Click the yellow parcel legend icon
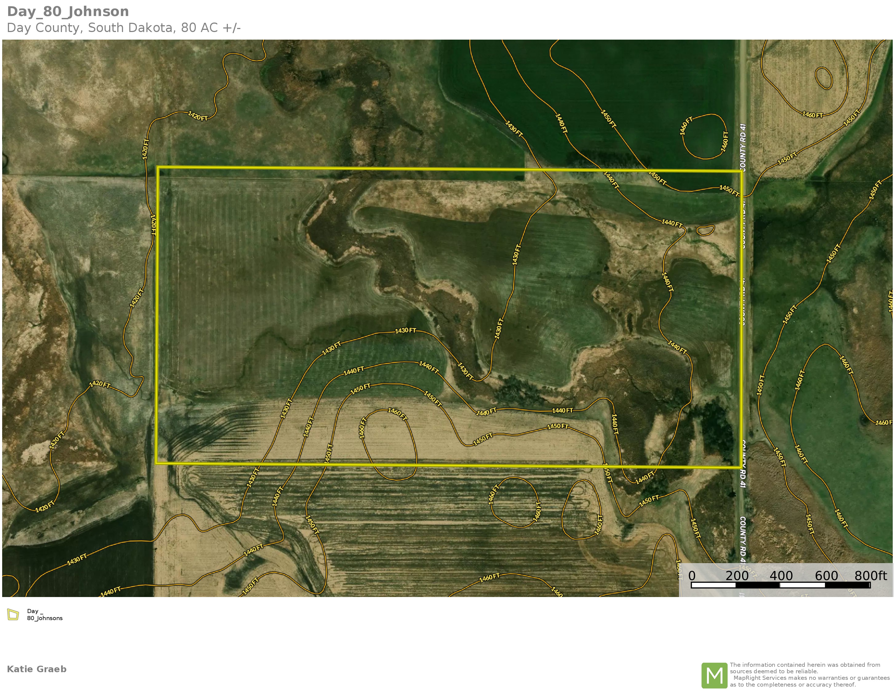This screenshot has height=692, width=896. pos(13,614)
